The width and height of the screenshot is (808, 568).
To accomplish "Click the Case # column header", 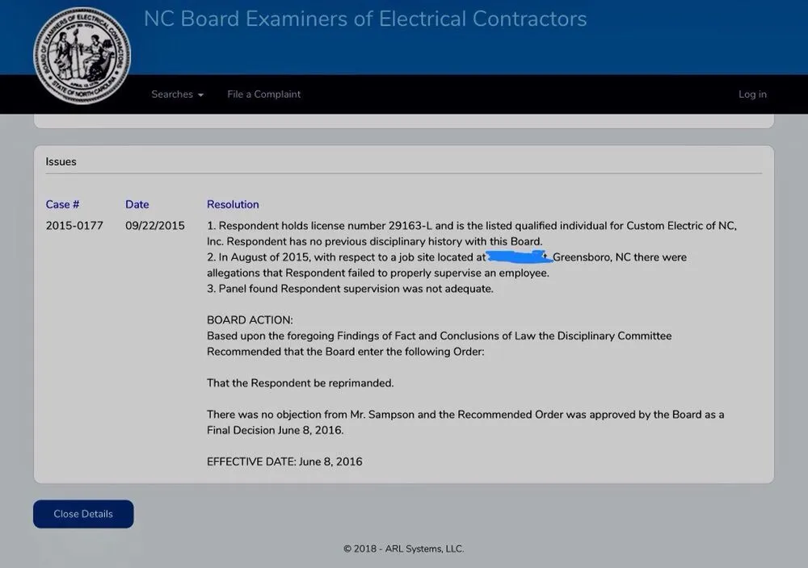I will pyautogui.click(x=62, y=204).
